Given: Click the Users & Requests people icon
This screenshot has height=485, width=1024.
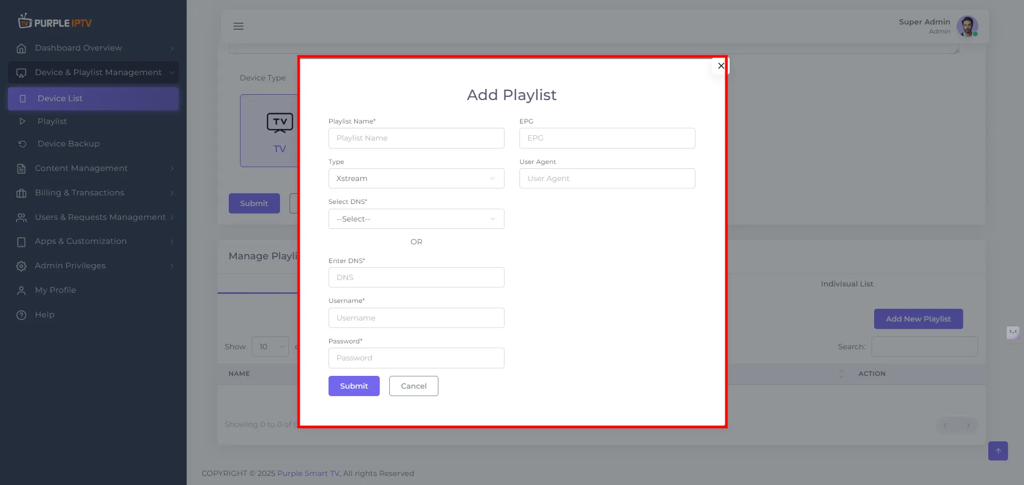Looking at the screenshot, I should pos(21,218).
